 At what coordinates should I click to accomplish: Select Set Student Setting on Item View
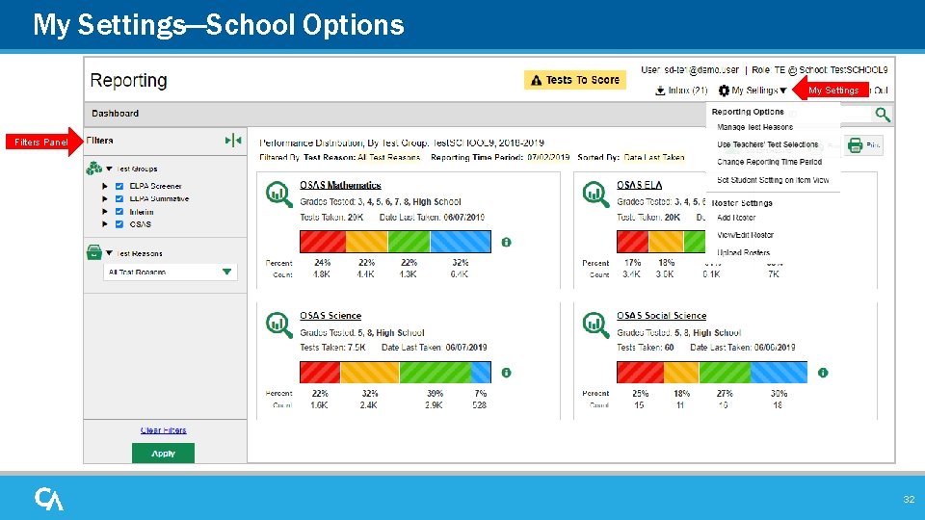point(773,180)
